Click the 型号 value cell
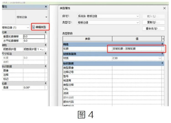This screenshot has height=123, width=171. tap(137, 76)
